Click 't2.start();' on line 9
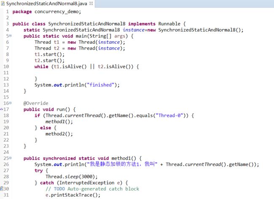This screenshot has height=199, width=274. 49,60
